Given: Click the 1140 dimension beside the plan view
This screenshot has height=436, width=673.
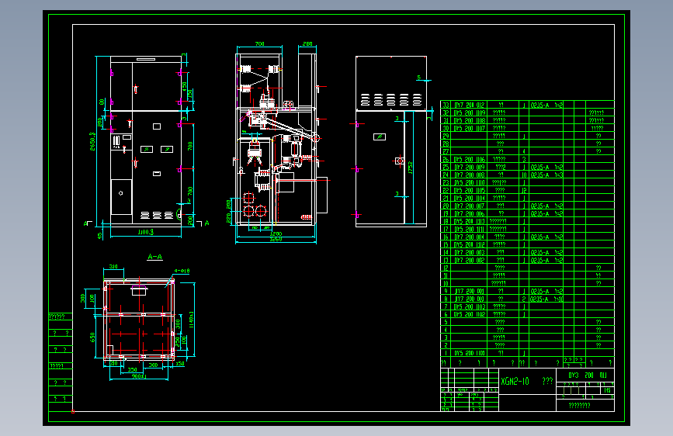Looking at the screenshot, I should [x=192, y=320].
